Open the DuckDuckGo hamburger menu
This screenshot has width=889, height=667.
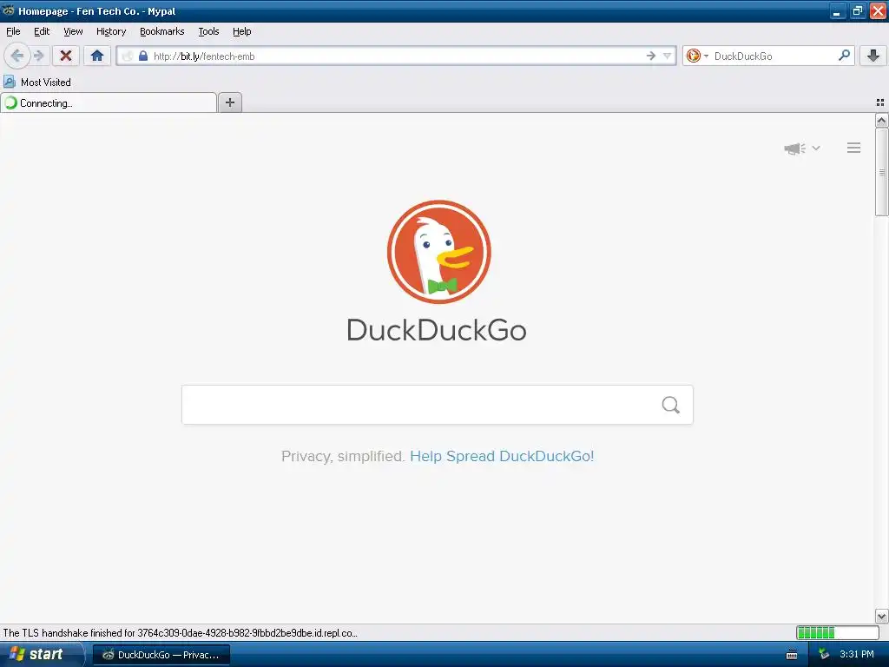pos(854,148)
